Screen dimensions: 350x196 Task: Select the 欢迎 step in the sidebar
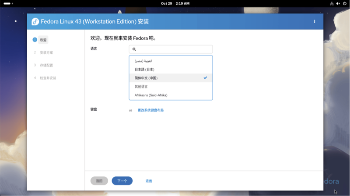pyautogui.click(x=43, y=40)
